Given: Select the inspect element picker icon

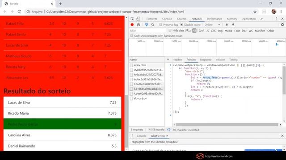Looking at the screenshot, I should tap(132, 19).
